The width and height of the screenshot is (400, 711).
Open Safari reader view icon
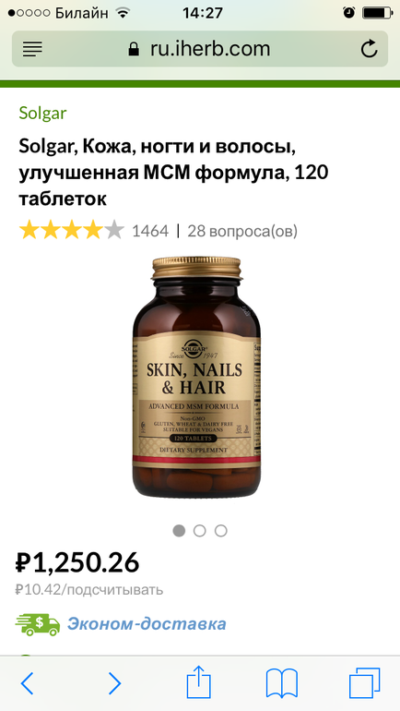[x=32, y=49]
